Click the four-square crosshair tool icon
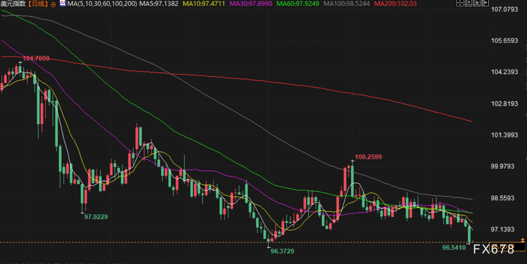The image size is (527, 264). [x=460, y=3]
